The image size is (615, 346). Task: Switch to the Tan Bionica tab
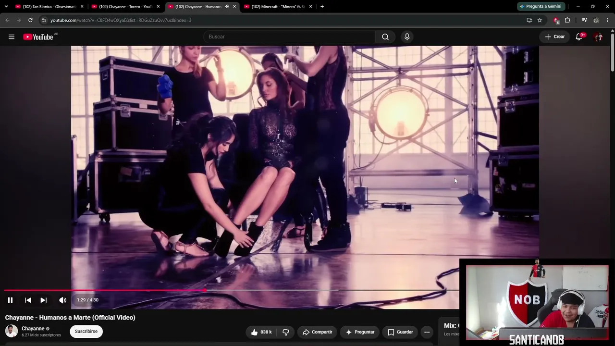[49, 7]
